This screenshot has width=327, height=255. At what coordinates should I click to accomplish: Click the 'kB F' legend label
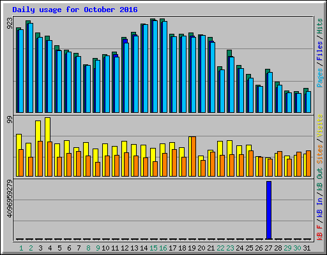click(x=320, y=232)
